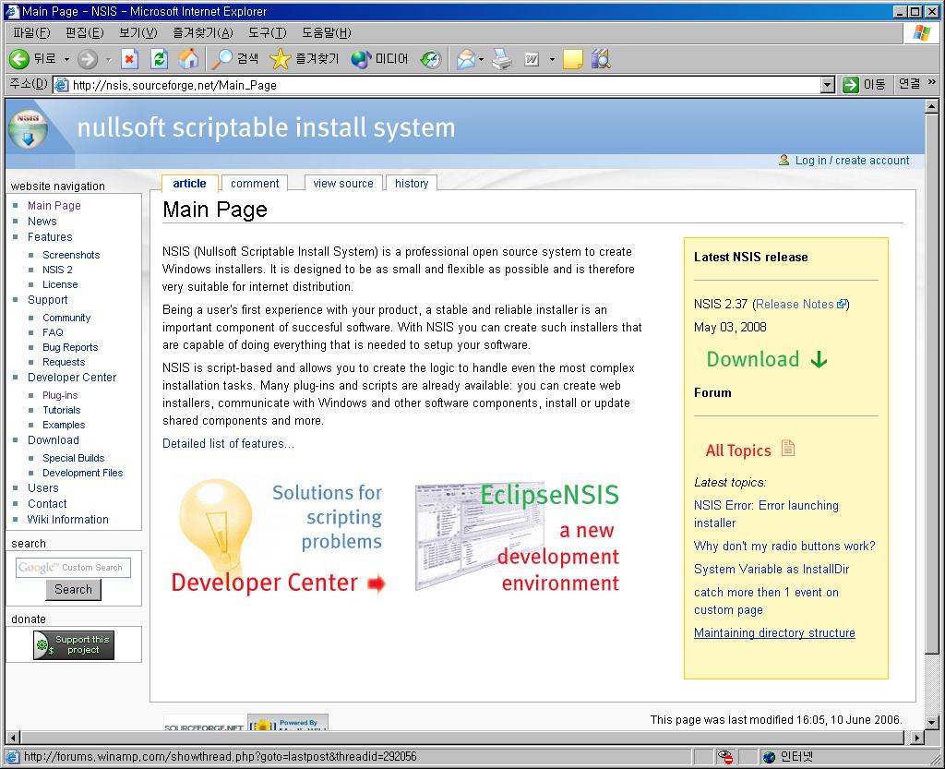Select the article tab
The image size is (945, 769).
point(189,183)
